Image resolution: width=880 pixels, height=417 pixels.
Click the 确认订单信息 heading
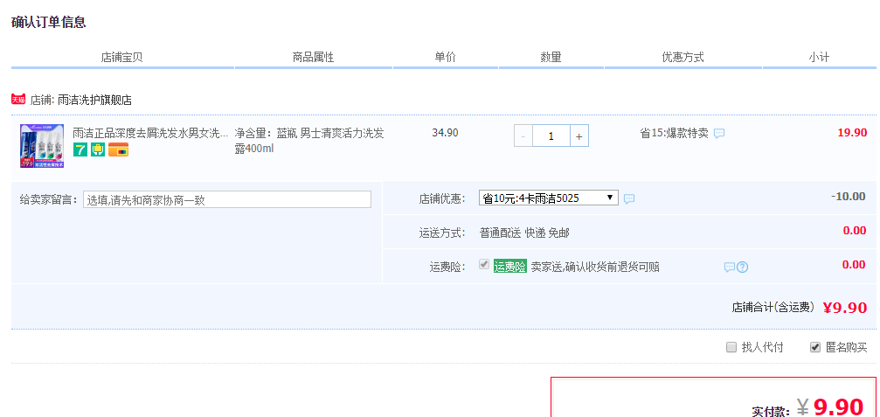pos(48,23)
